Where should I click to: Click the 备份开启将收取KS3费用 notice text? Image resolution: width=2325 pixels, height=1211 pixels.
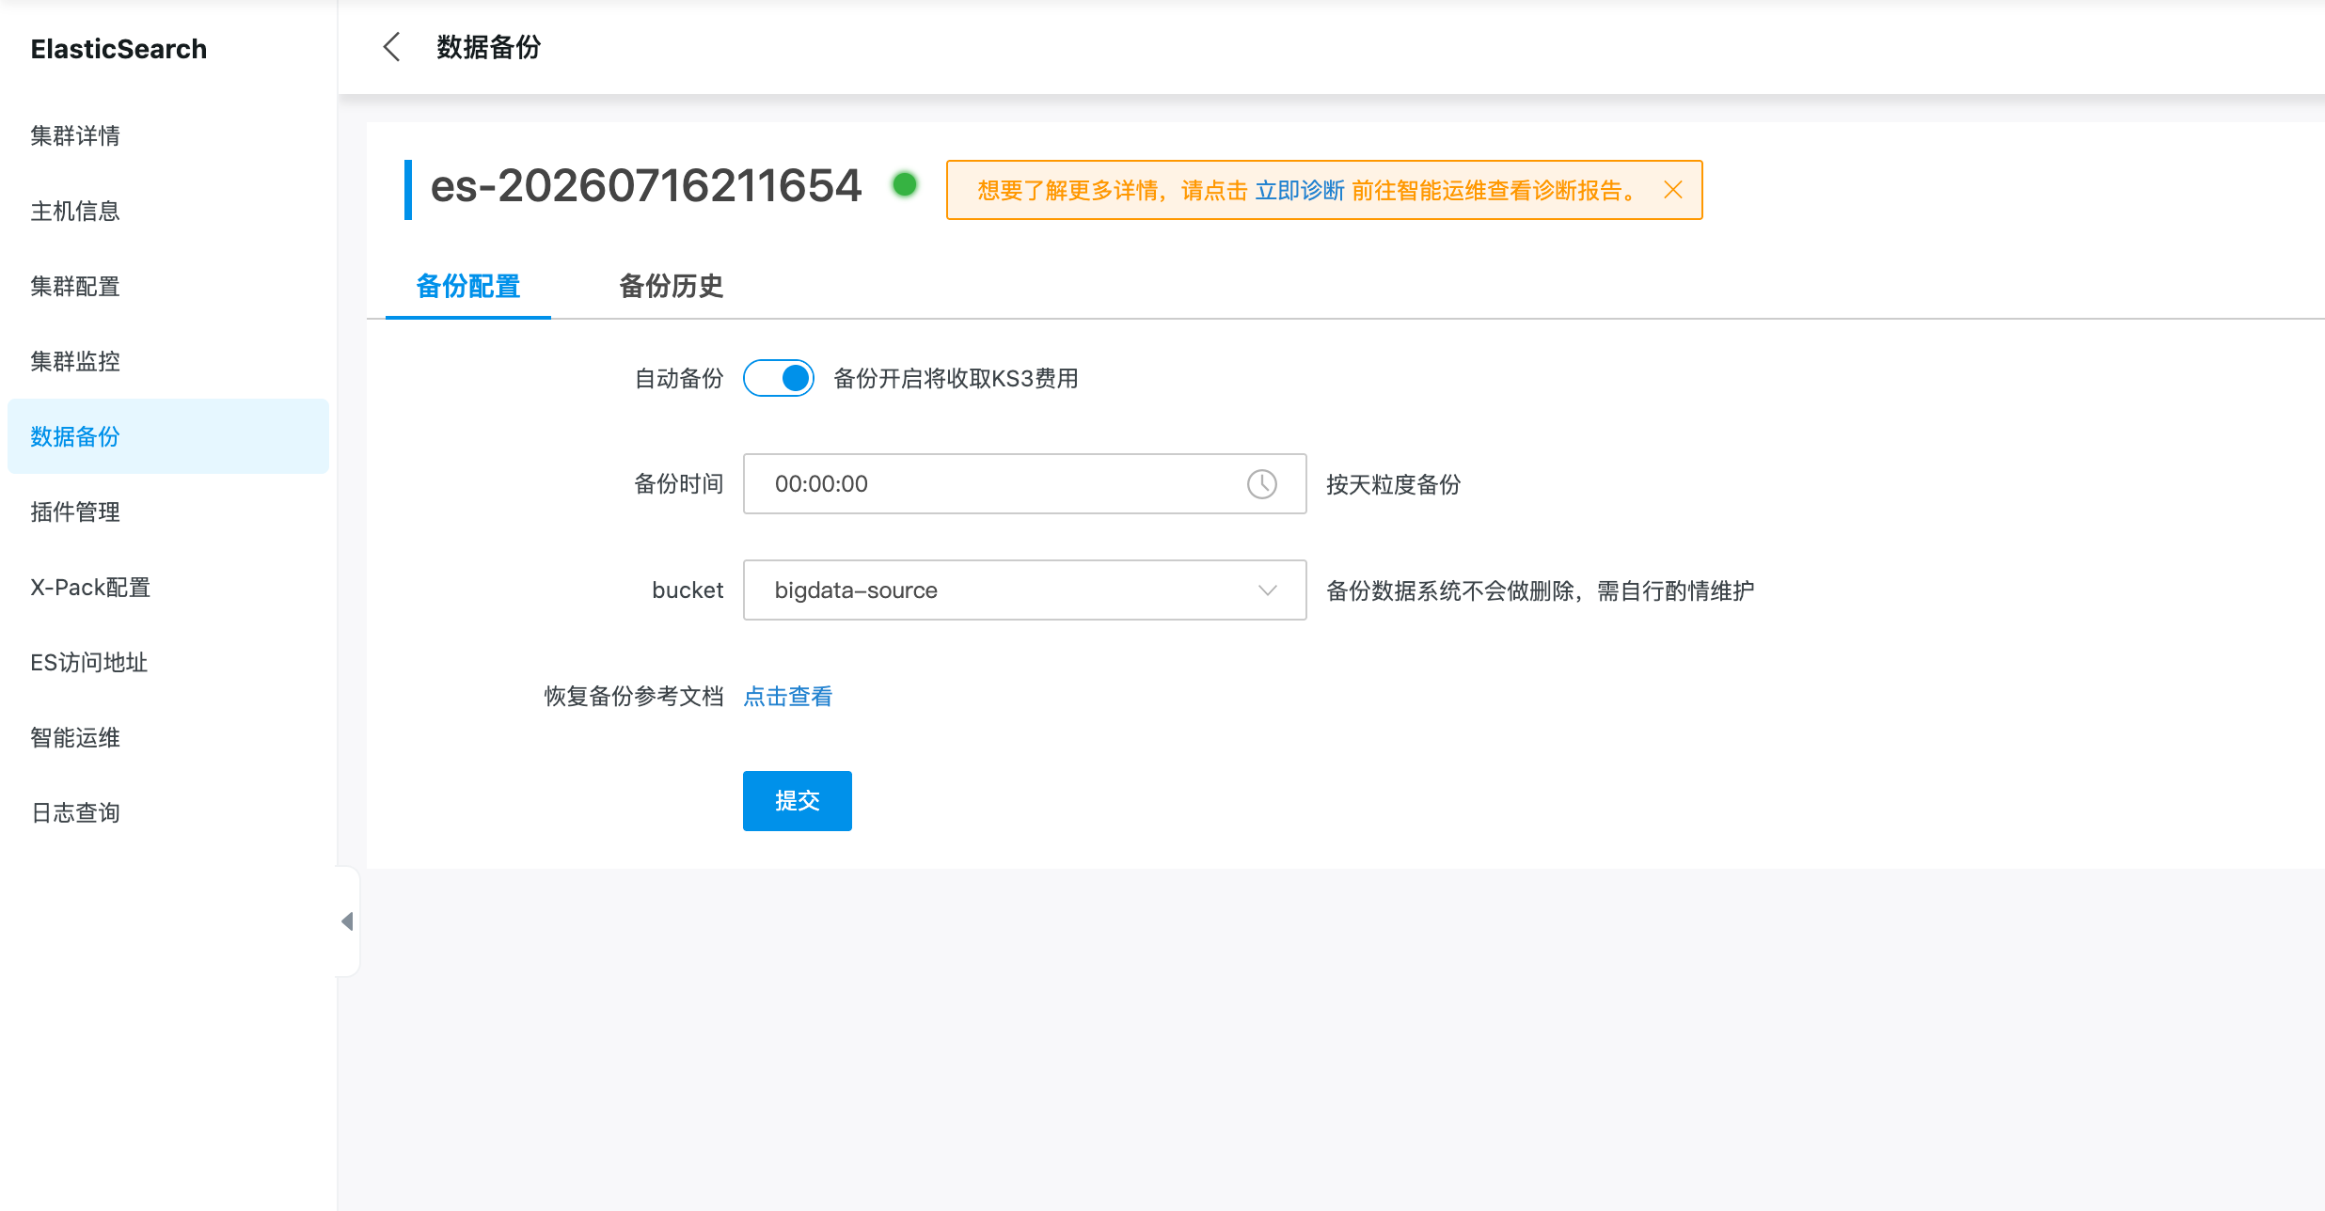point(956,379)
